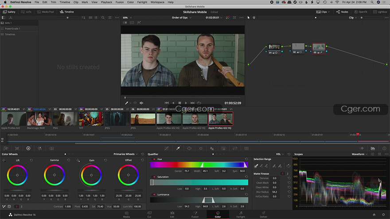
Task: Open the Blur/Sharpen palette
Action: [x=212, y=148]
